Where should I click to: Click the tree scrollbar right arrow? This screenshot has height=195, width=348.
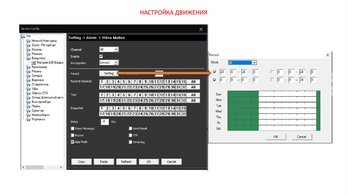click(61, 167)
